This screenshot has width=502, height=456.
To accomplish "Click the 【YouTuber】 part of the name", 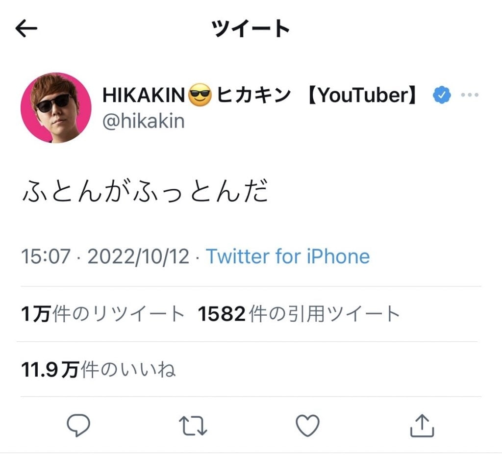I will tap(362, 95).
